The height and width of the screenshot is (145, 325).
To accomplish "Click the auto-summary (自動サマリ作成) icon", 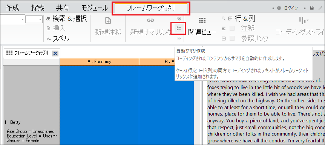I will tap(178, 28).
